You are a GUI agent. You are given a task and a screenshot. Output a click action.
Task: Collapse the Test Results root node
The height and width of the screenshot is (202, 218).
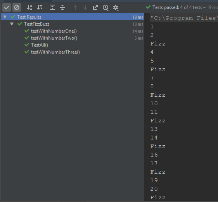pos(5,17)
